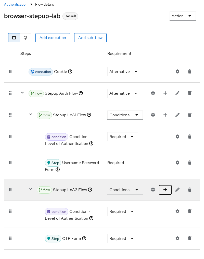Click Add execution button

pyautogui.click(x=53, y=38)
